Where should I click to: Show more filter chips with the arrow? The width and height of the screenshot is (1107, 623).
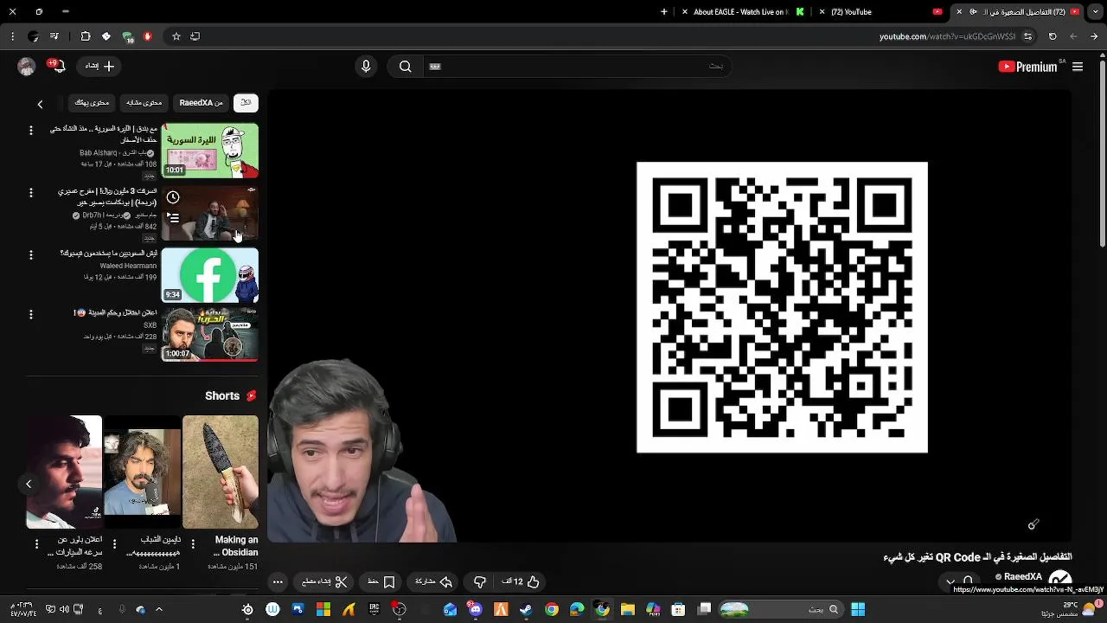[40, 104]
